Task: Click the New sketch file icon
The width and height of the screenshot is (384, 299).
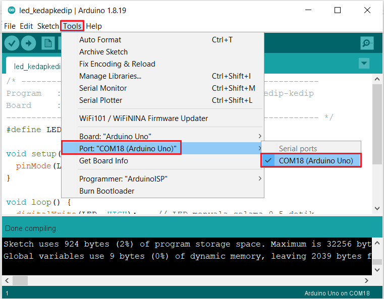Action: pos(48,43)
